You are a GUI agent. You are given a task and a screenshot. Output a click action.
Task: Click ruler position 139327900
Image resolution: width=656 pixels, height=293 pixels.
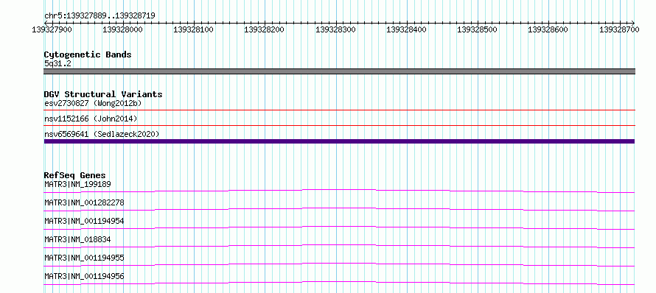point(52,29)
